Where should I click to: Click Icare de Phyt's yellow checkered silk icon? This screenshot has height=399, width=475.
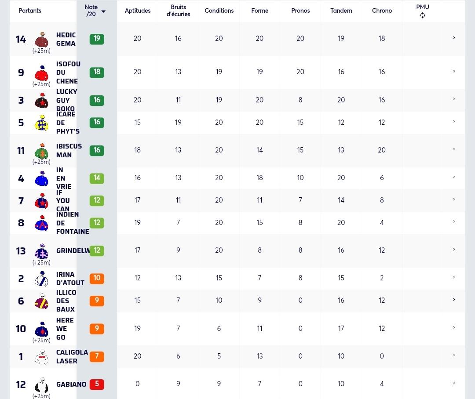pos(41,123)
